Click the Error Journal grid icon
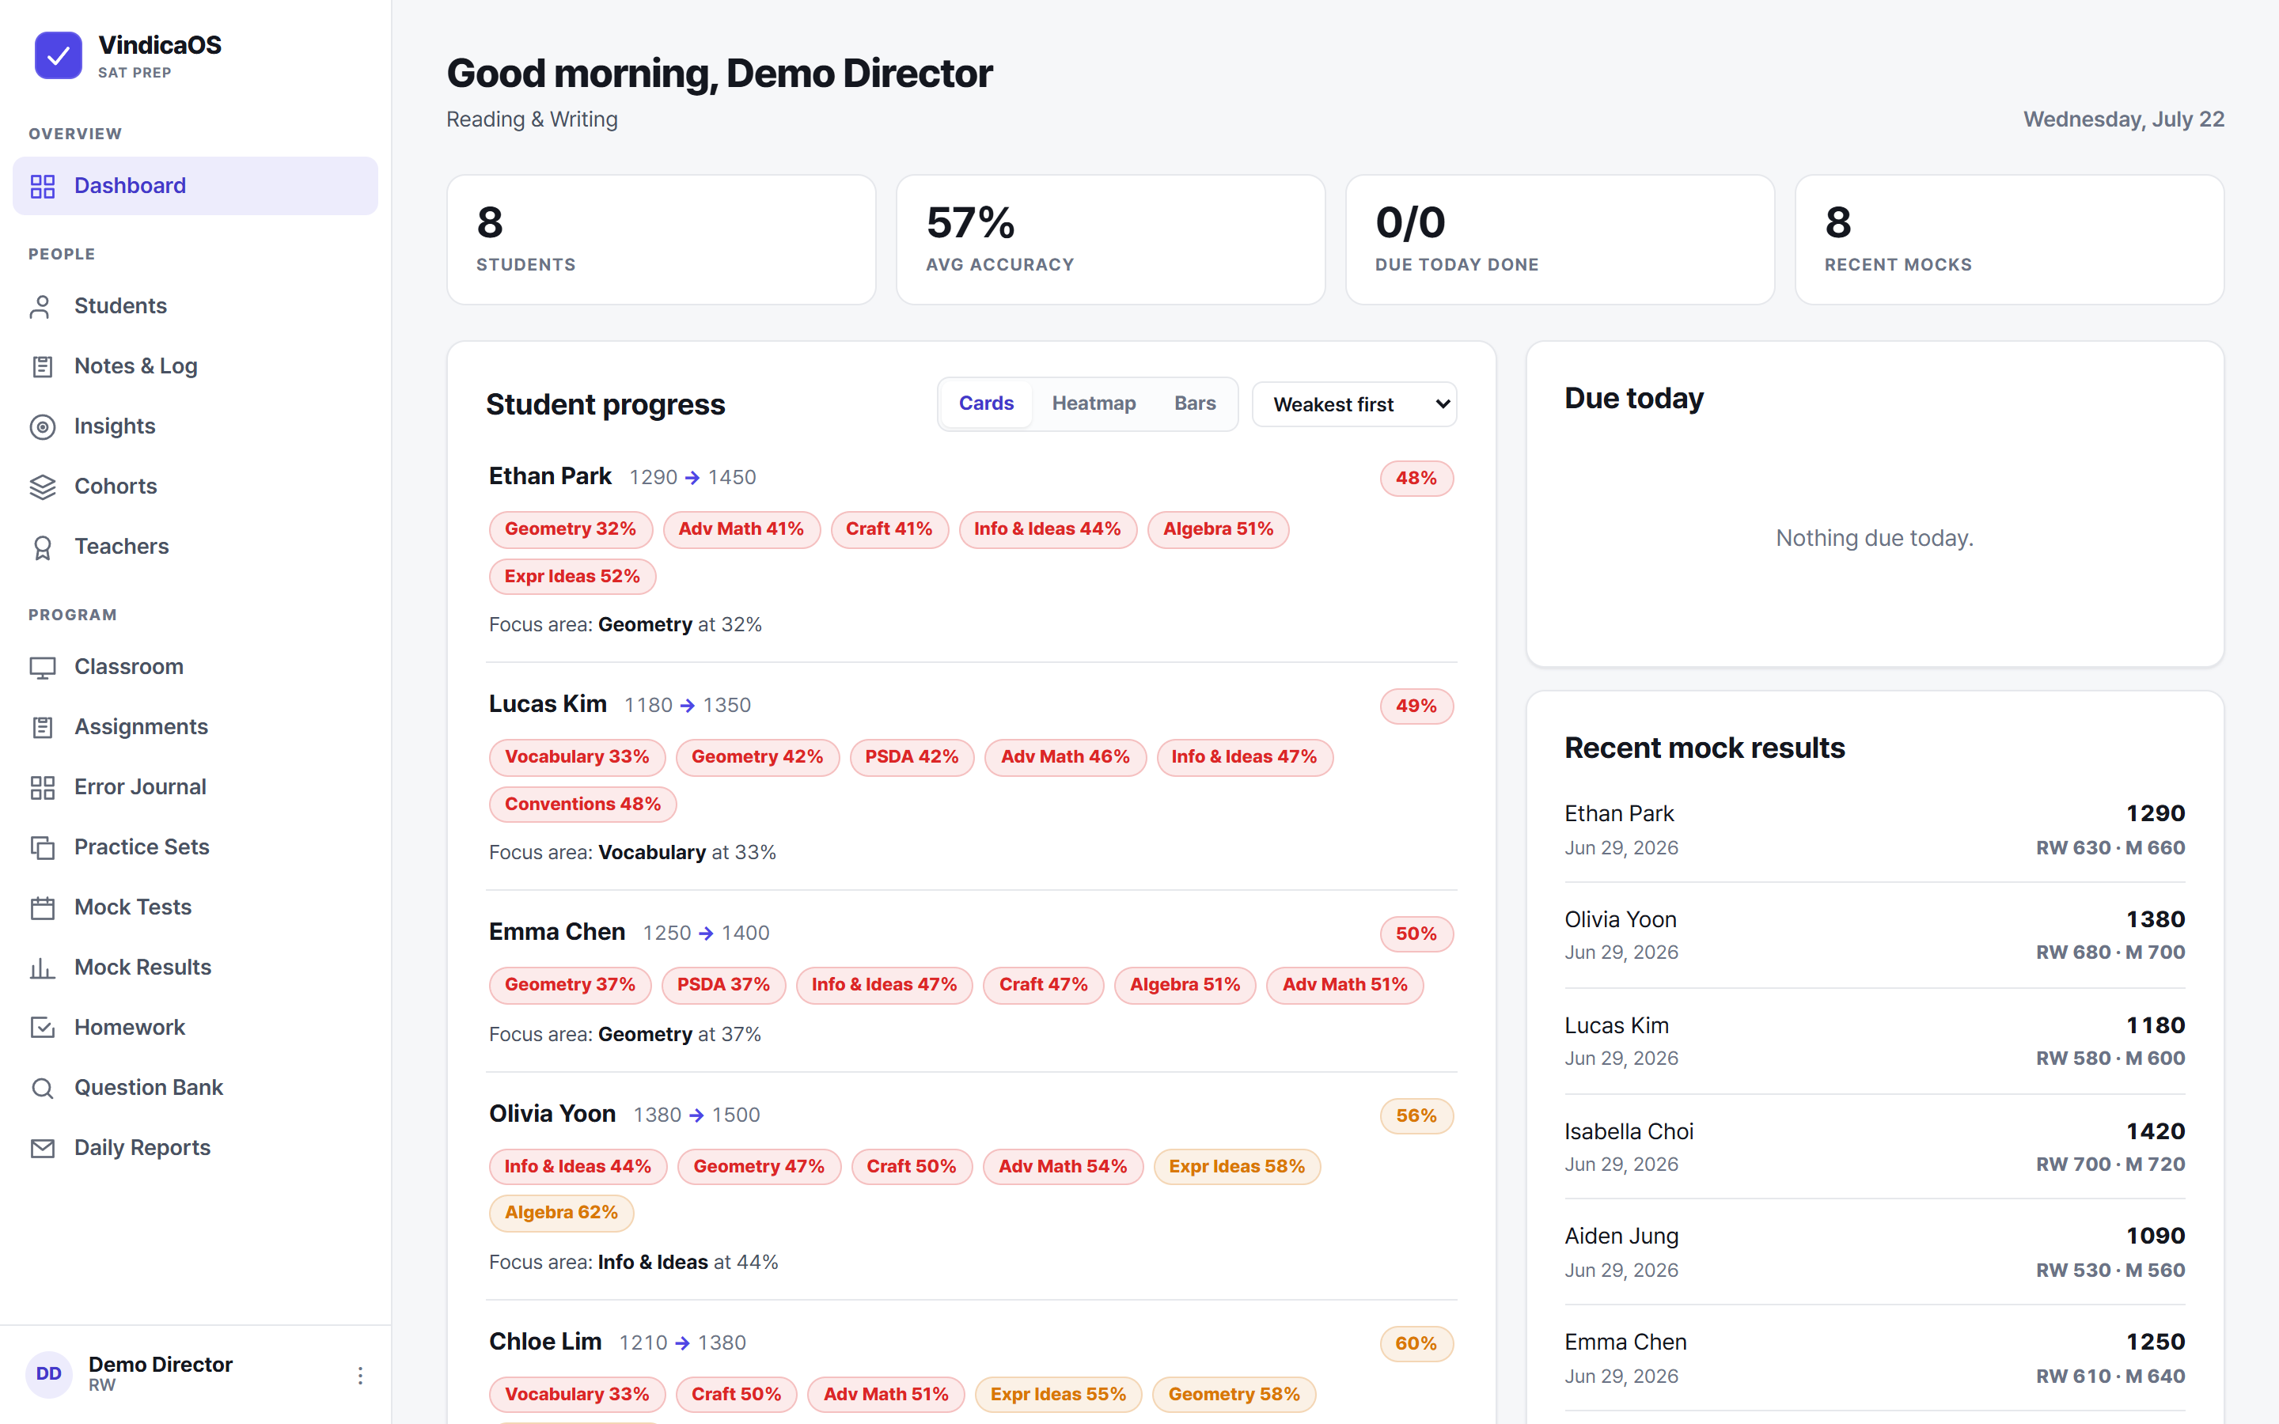The image size is (2279, 1424). pyautogui.click(x=43, y=787)
